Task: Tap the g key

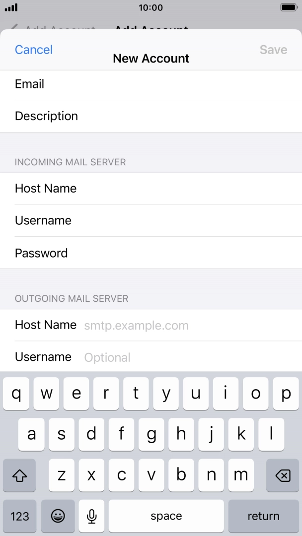Action: (151, 434)
